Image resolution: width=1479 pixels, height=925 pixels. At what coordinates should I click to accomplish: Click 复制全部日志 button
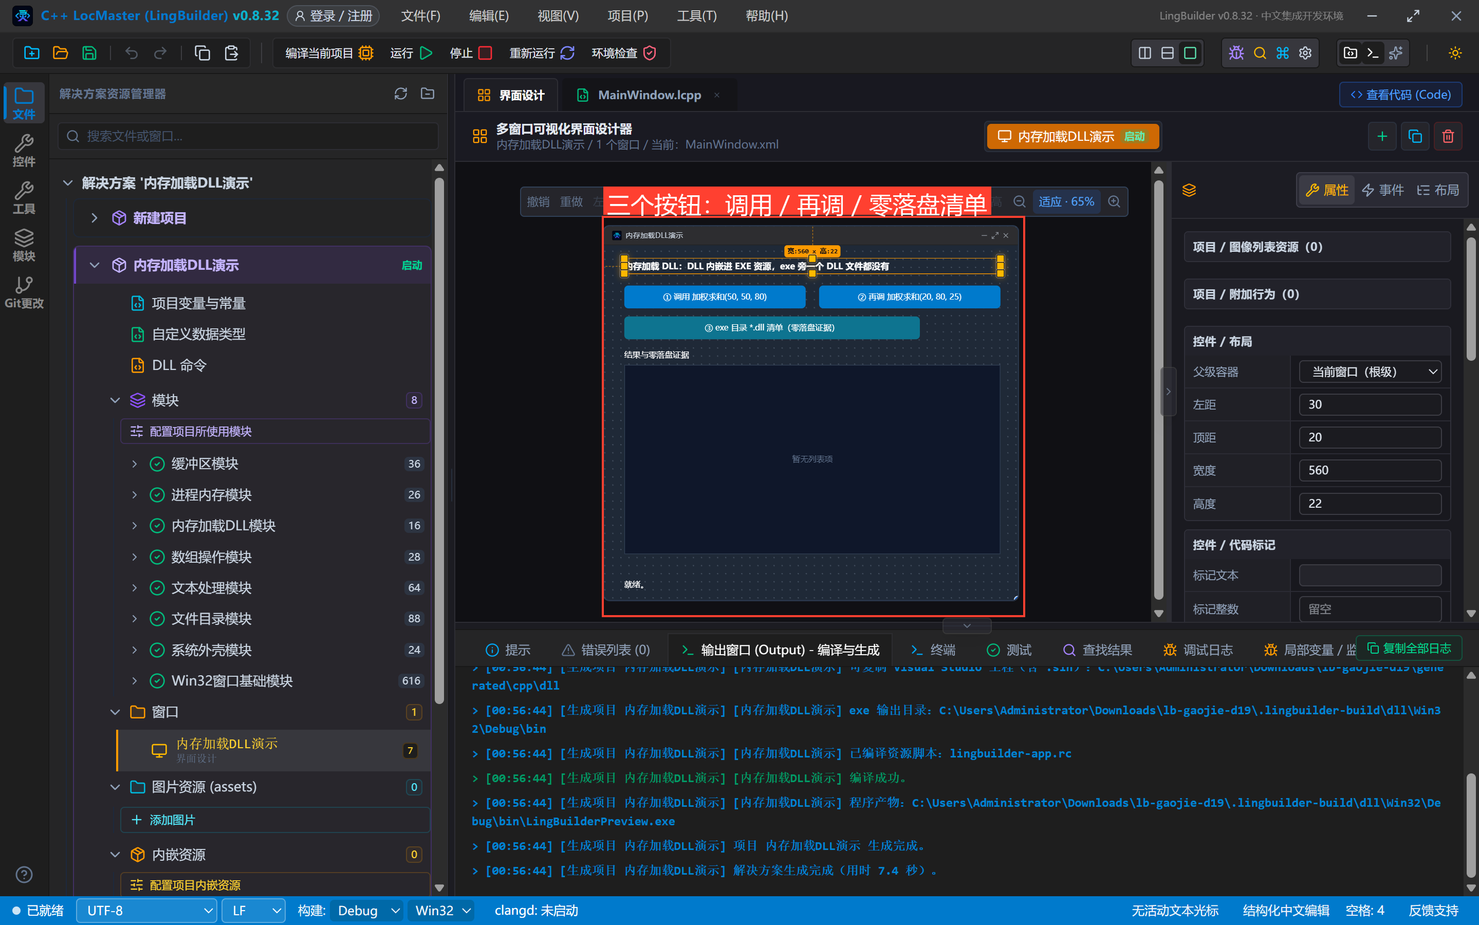point(1409,648)
